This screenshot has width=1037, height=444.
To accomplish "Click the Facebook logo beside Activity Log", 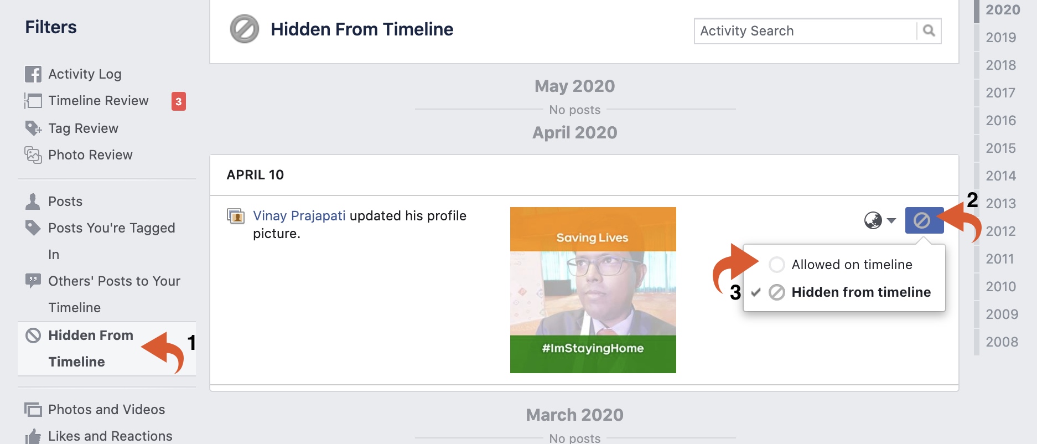I will [33, 74].
